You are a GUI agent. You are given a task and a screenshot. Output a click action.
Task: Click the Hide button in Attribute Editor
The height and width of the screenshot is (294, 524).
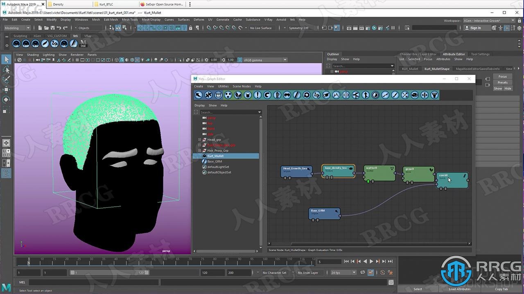point(508,88)
